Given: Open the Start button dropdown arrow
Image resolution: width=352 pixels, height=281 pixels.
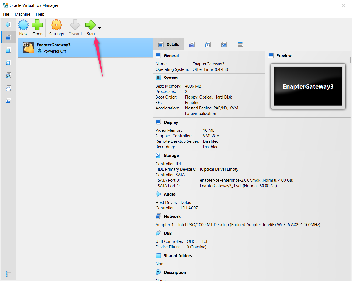Looking at the screenshot, I should click(x=99, y=28).
